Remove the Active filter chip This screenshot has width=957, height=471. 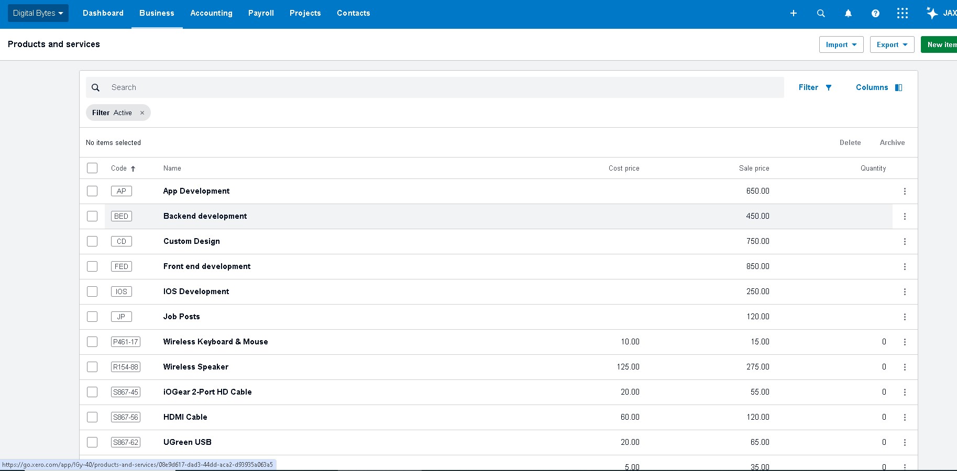click(x=142, y=113)
